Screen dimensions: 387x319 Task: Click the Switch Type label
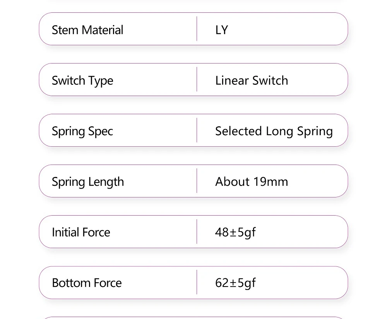[82, 81]
